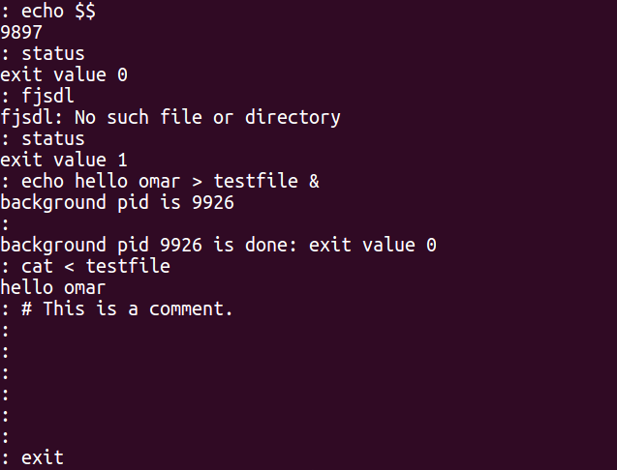
Task: Click the 'exit value 0' output line
Action: coord(64,74)
